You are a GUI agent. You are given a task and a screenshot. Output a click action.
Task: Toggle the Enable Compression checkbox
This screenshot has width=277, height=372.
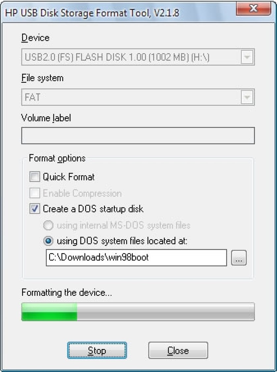point(35,193)
